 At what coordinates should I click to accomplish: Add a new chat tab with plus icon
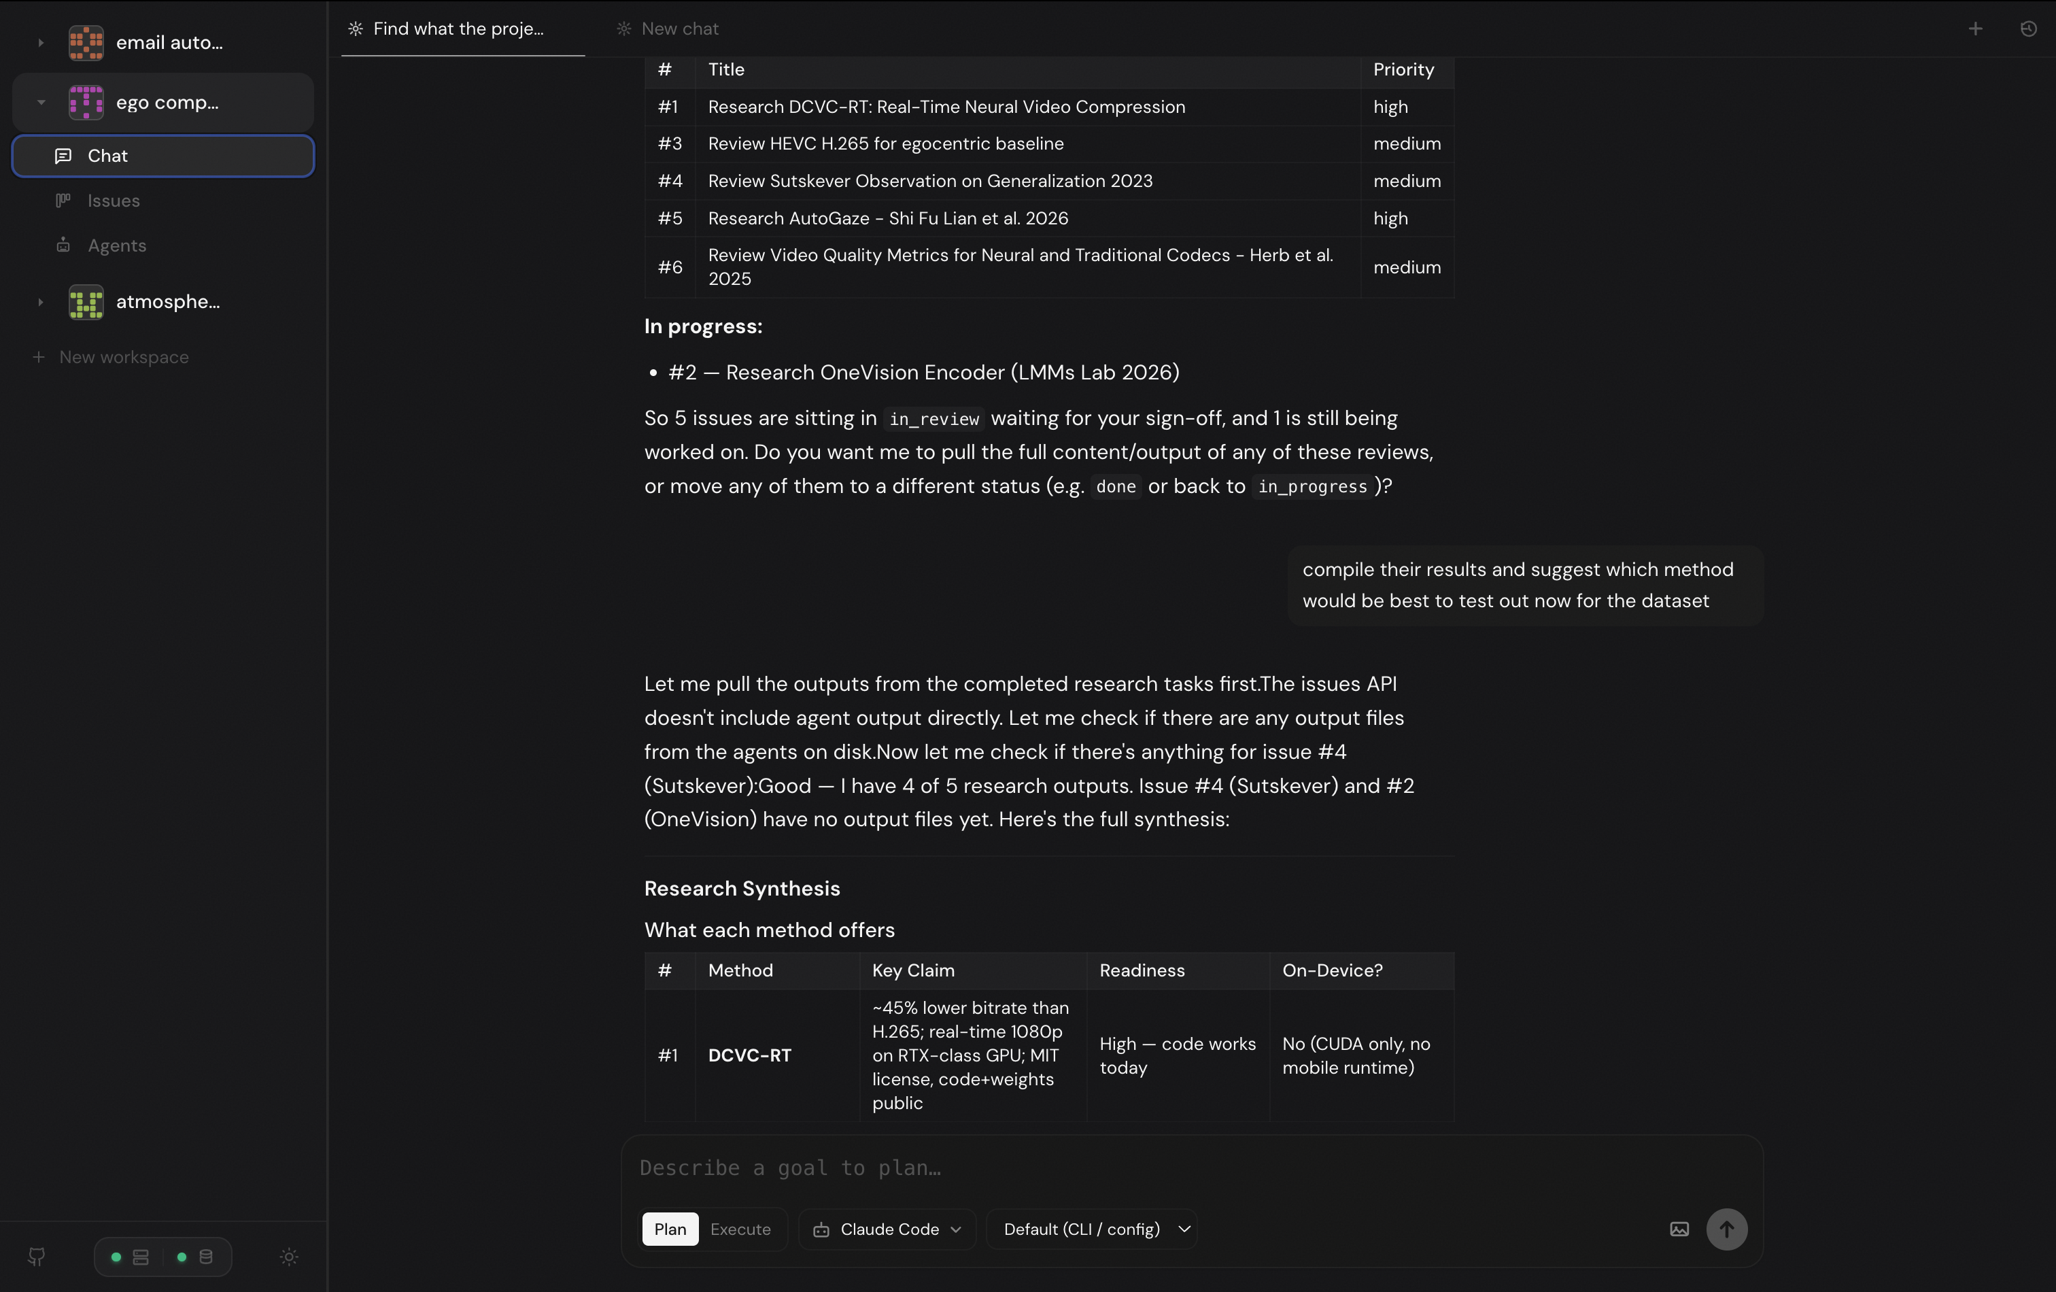coord(1975,29)
